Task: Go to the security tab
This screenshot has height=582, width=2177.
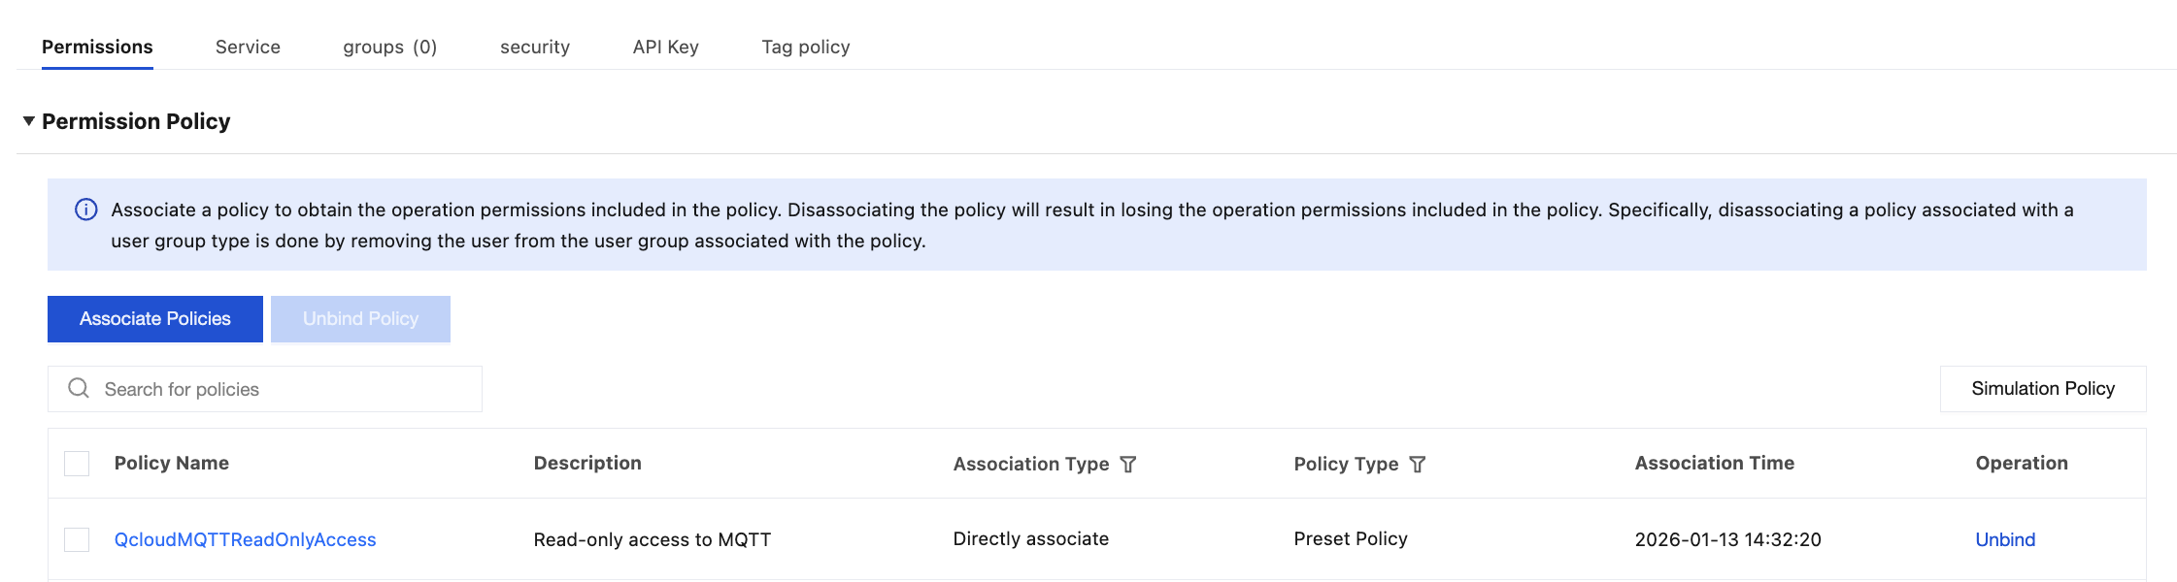Action: (535, 47)
